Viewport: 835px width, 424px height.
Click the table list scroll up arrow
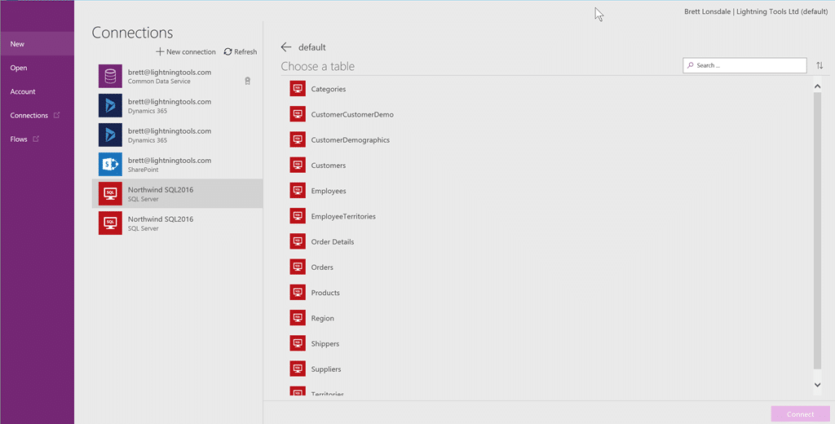click(x=817, y=86)
